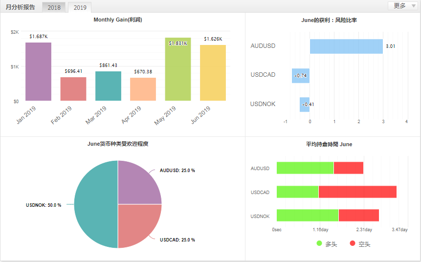
Task: Select the AUDUSD 25% purple pie slice
Action: (x=139, y=182)
